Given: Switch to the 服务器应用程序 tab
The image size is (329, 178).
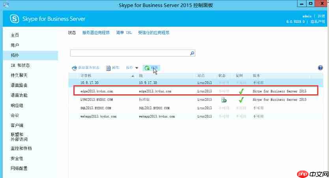Looking at the screenshot, I should pyautogui.click(x=96, y=33).
